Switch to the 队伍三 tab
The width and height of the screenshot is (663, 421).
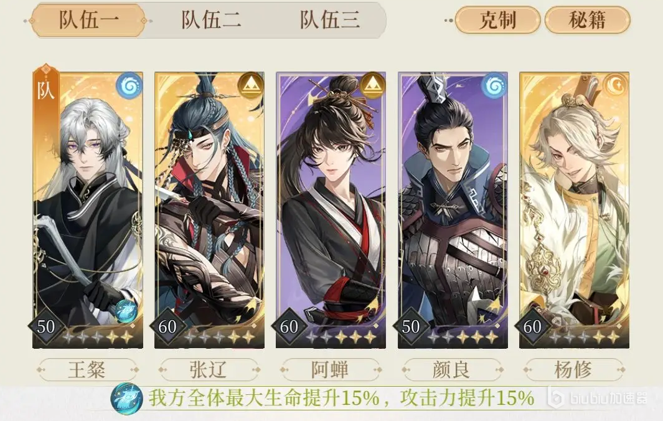tap(330, 20)
